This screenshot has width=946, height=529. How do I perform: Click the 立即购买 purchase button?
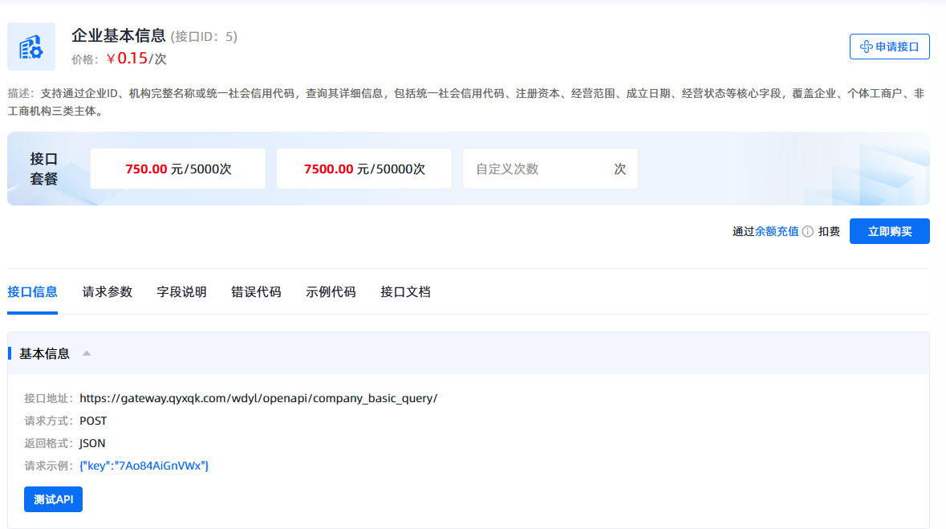point(889,231)
